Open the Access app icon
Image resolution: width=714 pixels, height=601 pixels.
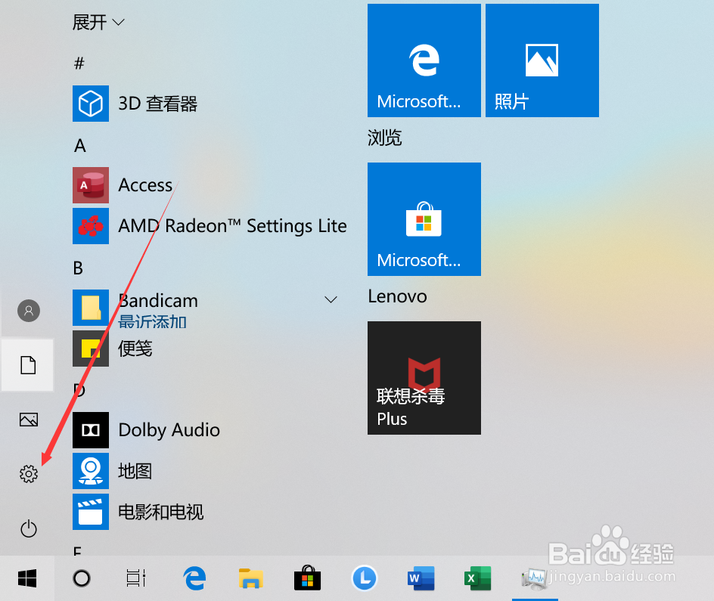91,185
